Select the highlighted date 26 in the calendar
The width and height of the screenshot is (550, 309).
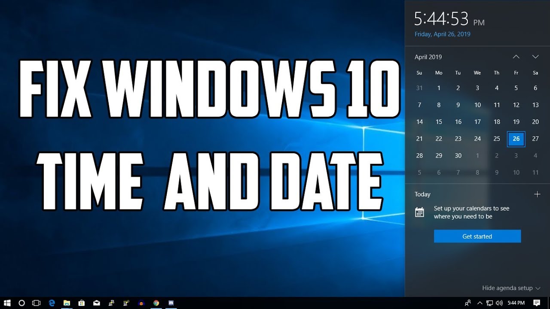click(516, 139)
